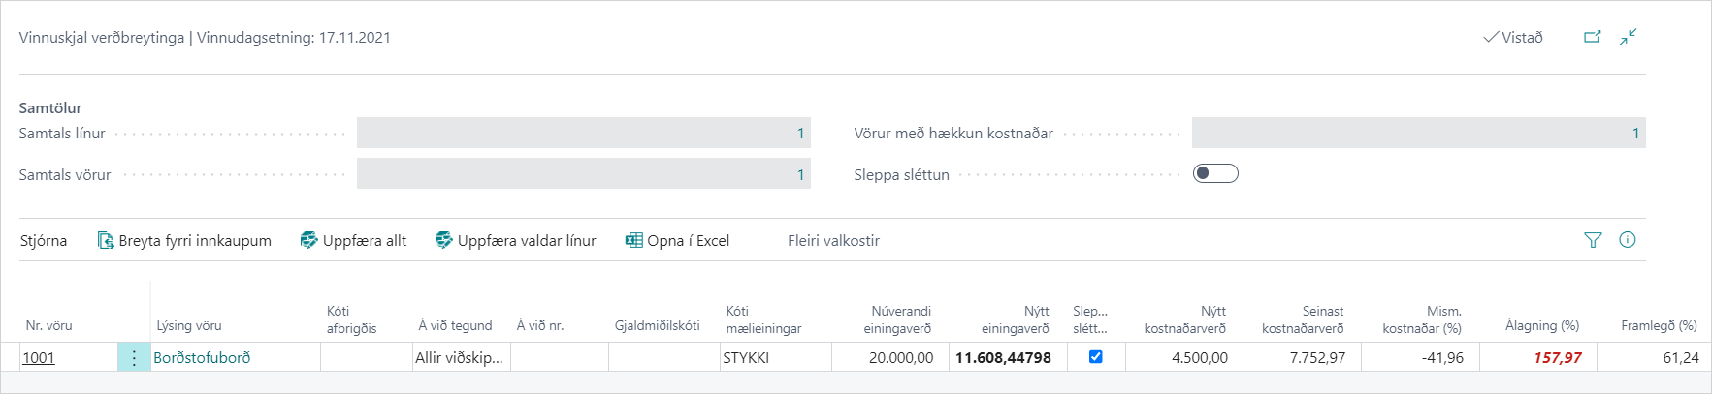Click the Uppfæra valdar línur icon
The height and width of the screenshot is (394, 1712).
(444, 240)
